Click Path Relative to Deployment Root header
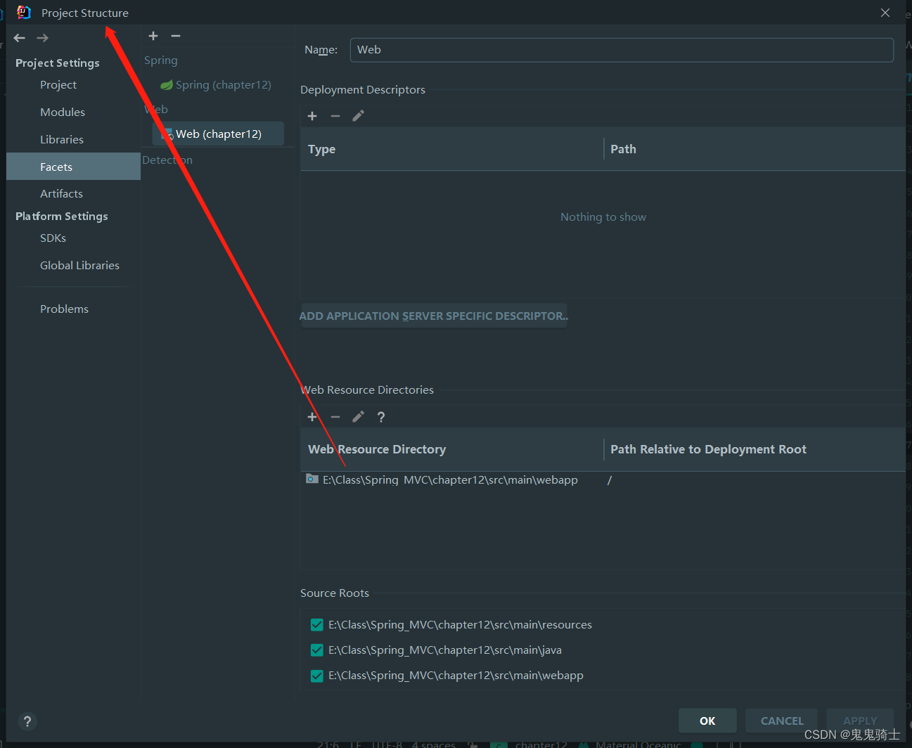Viewport: 912px width, 748px height. point(754,449)
